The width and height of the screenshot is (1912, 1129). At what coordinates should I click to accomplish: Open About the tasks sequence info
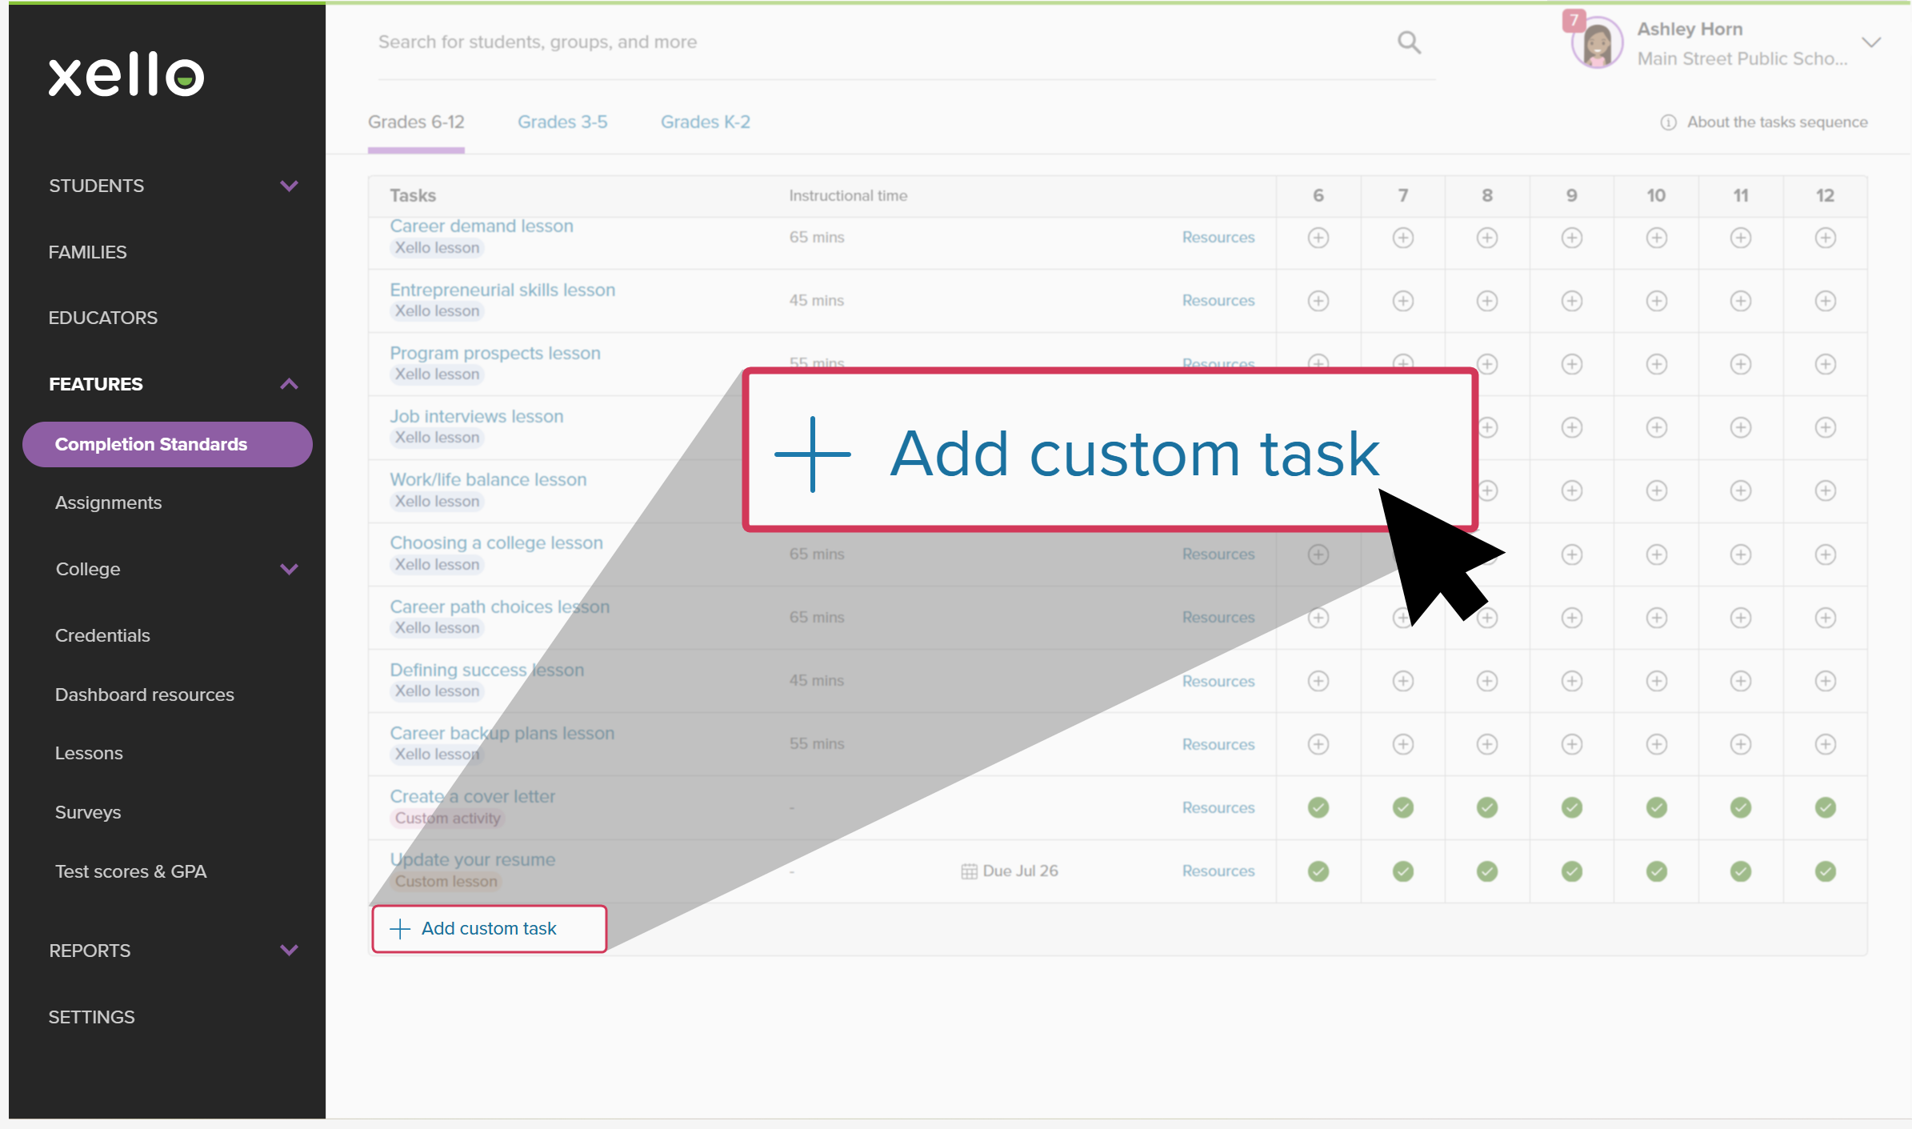pyautogui.click(x=1764, y=122)
